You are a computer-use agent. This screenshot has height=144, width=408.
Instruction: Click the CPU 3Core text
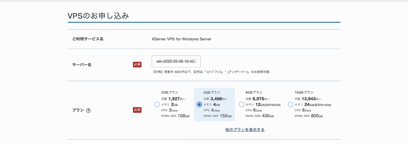(169, 110)
